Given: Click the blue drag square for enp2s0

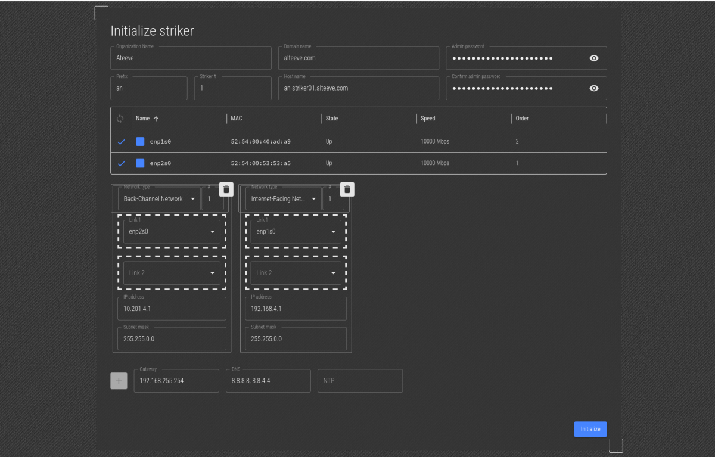Looking at the screenshot, I should click(x=140, y=163).
